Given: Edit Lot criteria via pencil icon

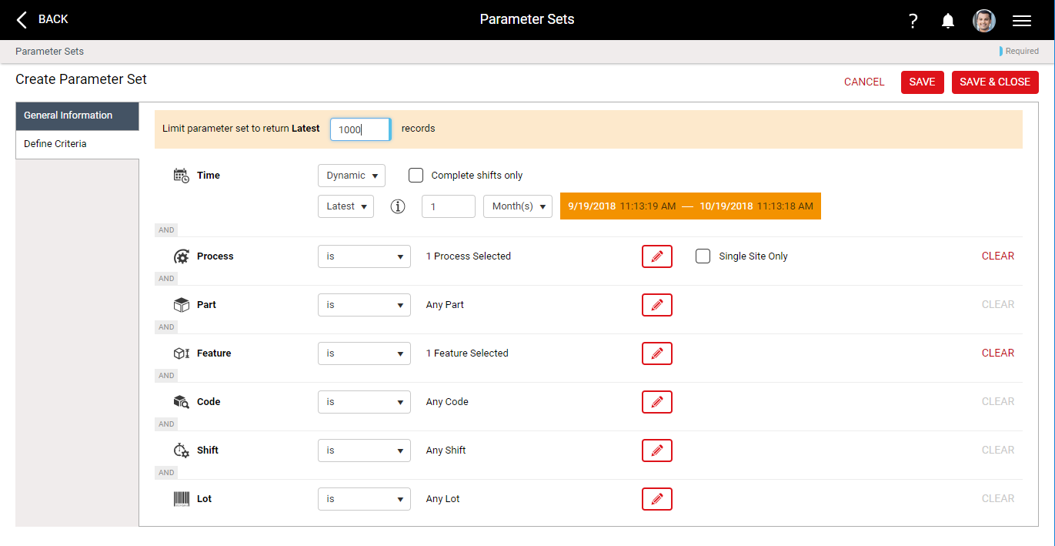Looking at the screenshot, I should point(656,498).
